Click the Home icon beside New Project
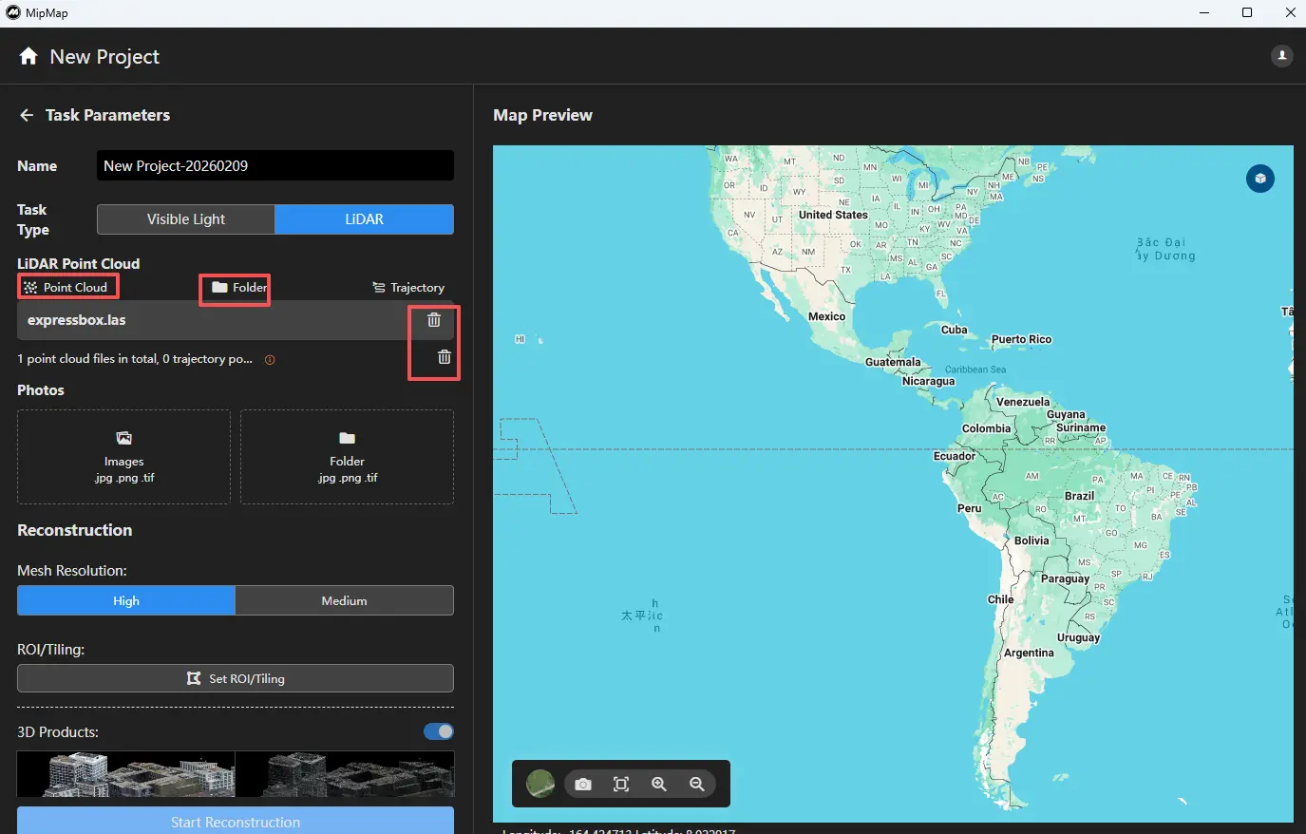This screenshot has width=1306, height=834. 28,56
